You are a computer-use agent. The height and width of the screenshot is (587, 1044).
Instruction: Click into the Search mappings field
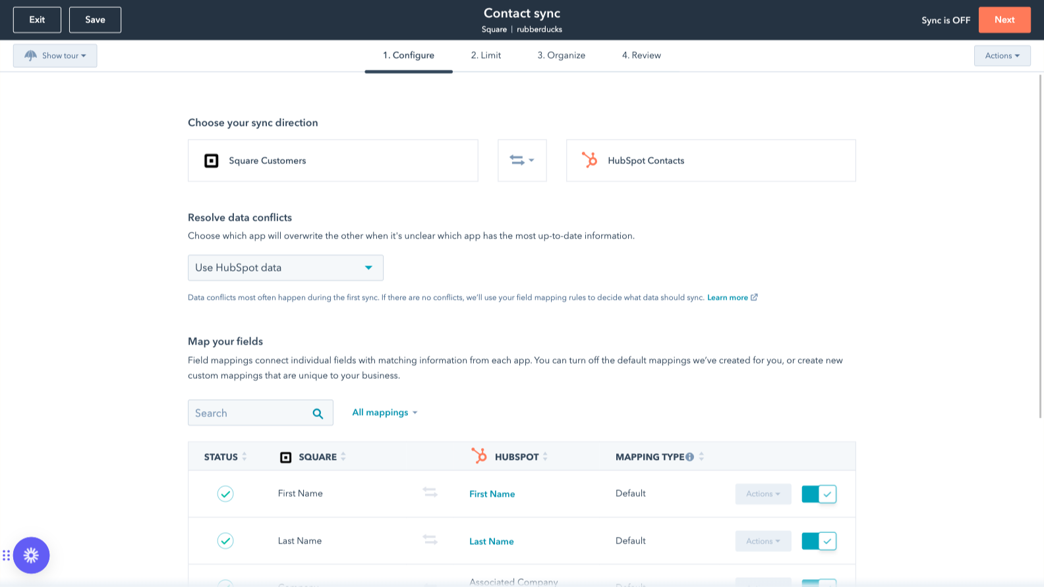(249, 413)
